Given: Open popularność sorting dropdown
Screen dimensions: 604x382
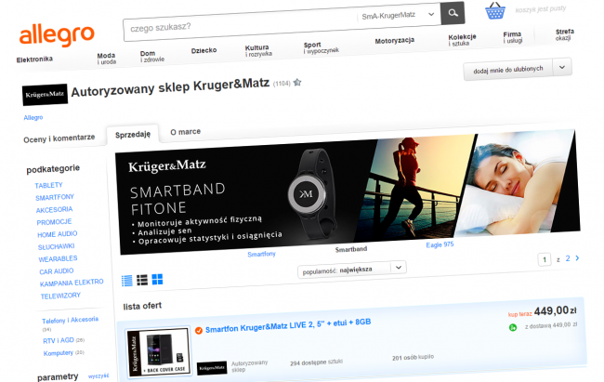Looking at the screenshot, I should point(351,270).
